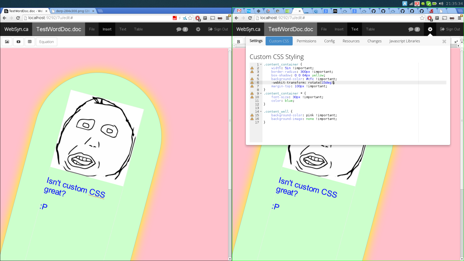Open the Text menu in left window
Image resolution: width=464 pixels, height=261 pixels.
[123, 29]
